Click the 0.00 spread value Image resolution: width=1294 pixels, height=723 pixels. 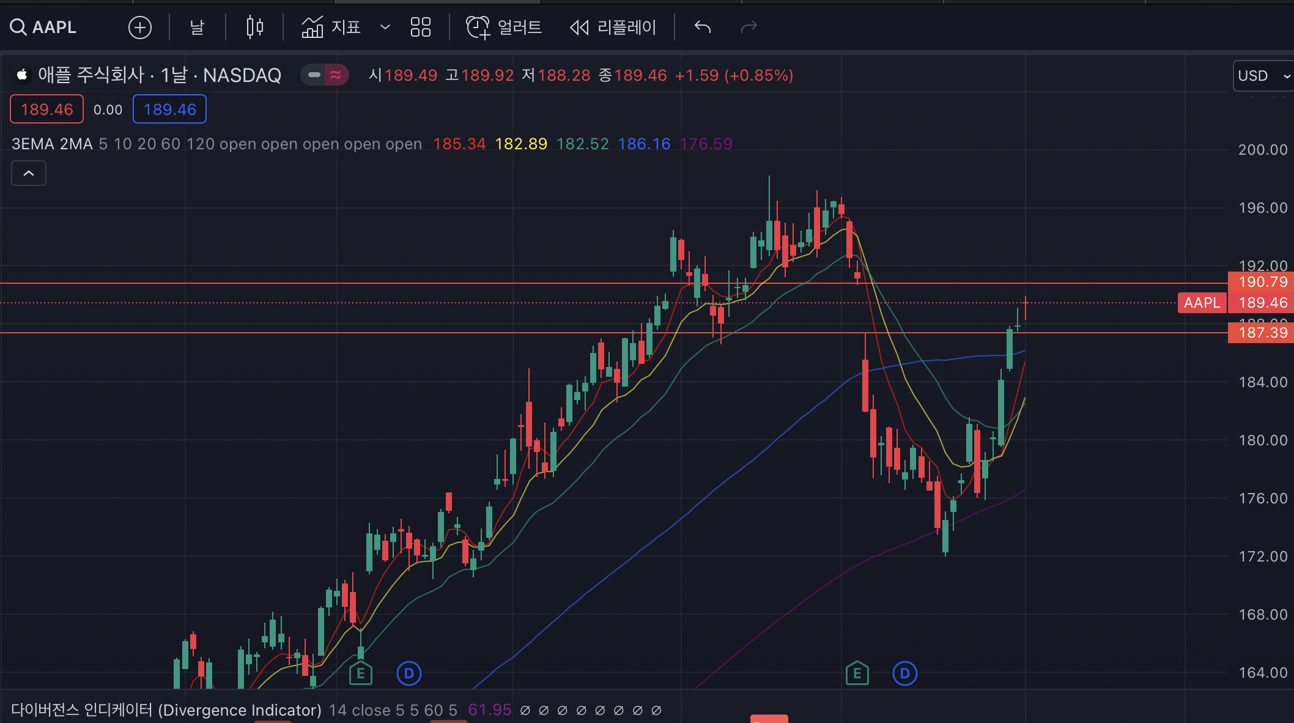(x=108, y=109)
